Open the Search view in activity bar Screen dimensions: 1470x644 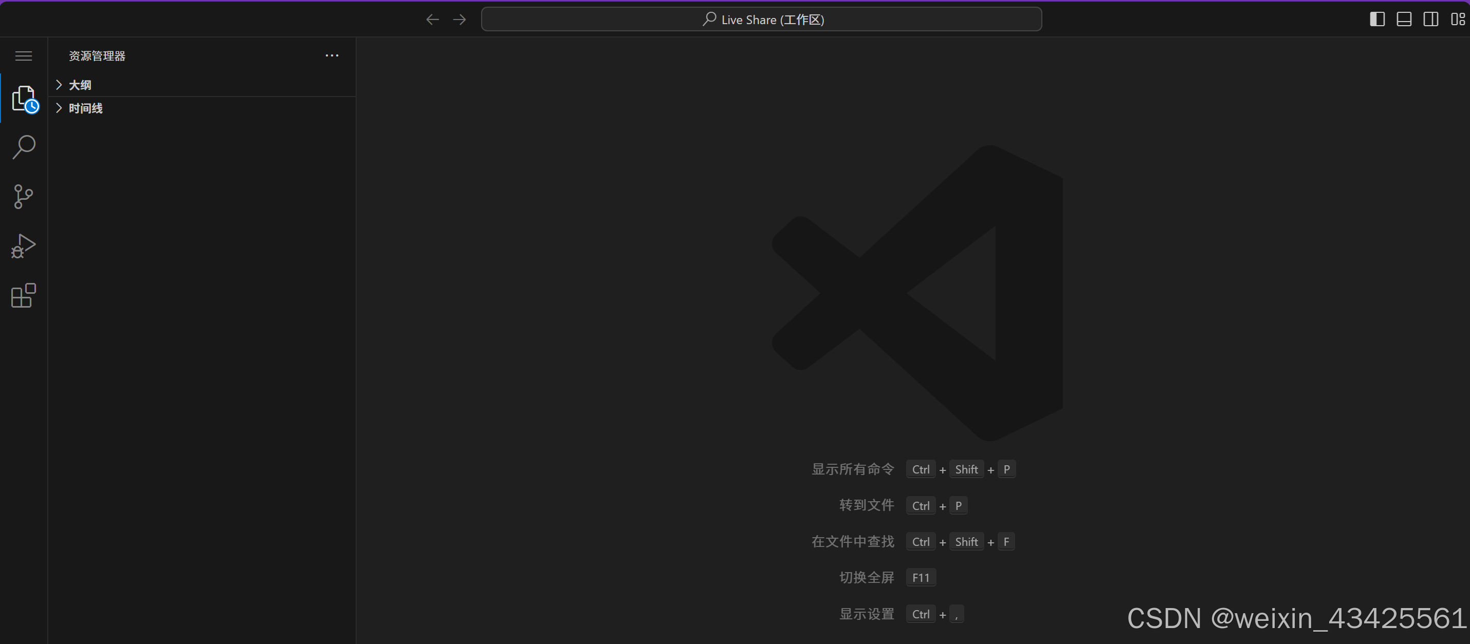[x=24, y=147]
